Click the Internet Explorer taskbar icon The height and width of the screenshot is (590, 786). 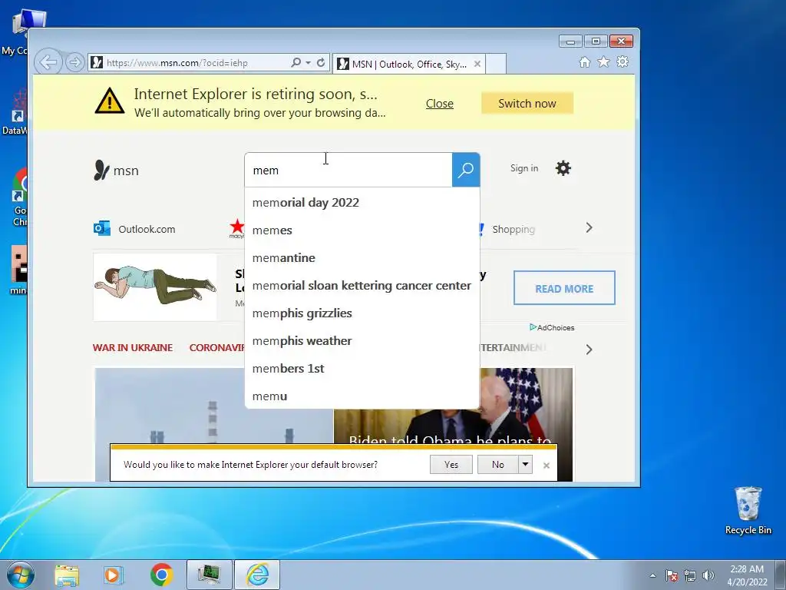(257, 575)
